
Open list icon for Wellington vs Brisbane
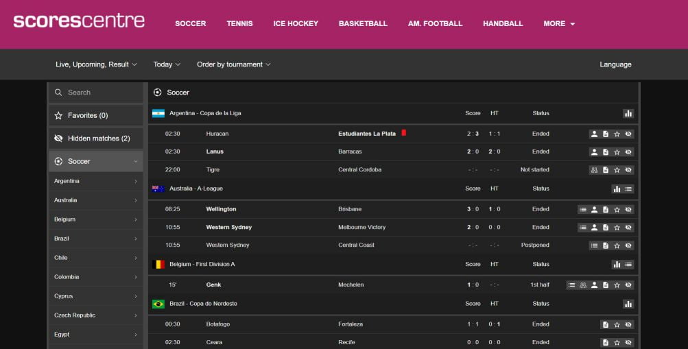coord(582,210)
